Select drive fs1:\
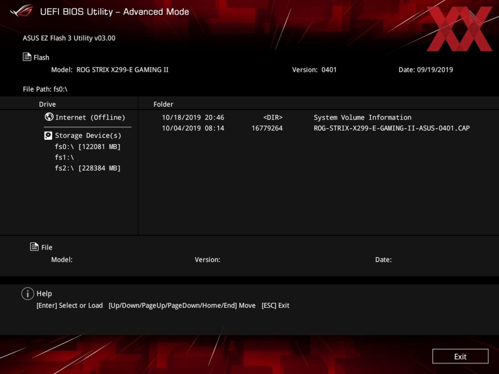 click(65, 157)
